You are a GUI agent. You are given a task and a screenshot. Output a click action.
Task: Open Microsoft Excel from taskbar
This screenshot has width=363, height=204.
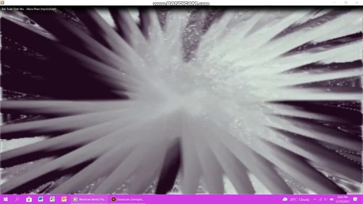(52, 199)
